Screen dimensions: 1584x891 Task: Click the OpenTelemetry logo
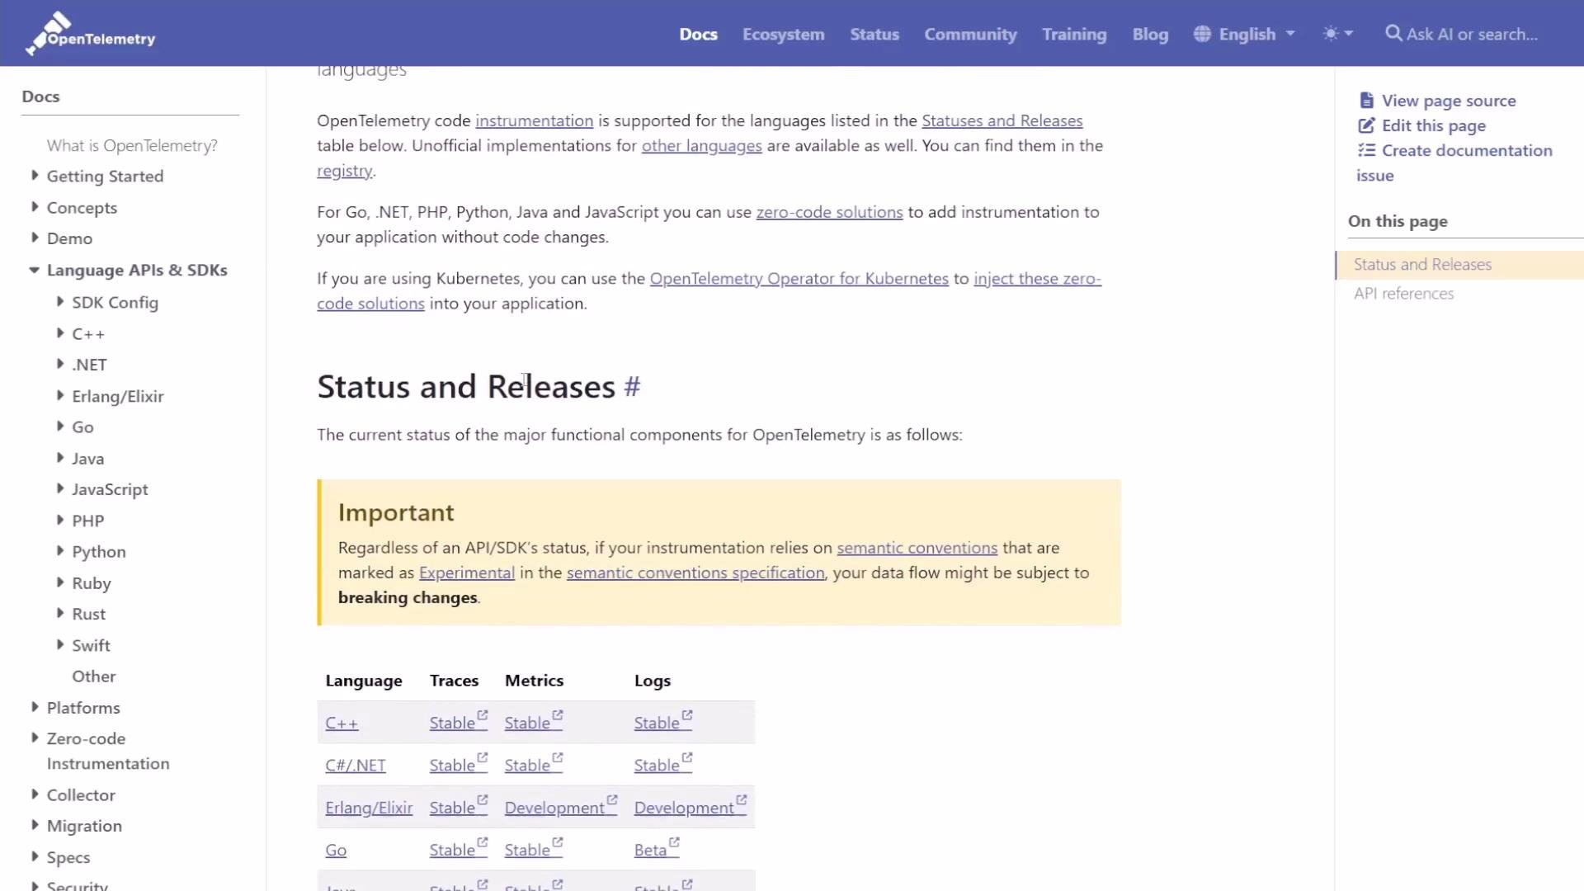(90, 34)
